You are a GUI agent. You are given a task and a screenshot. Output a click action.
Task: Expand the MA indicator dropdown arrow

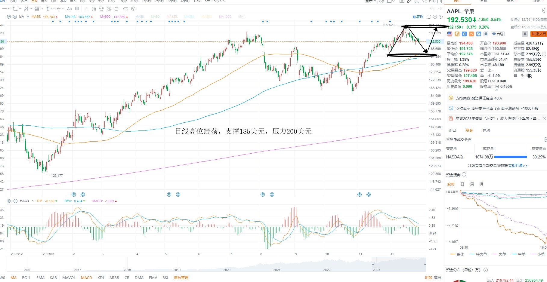28,17
